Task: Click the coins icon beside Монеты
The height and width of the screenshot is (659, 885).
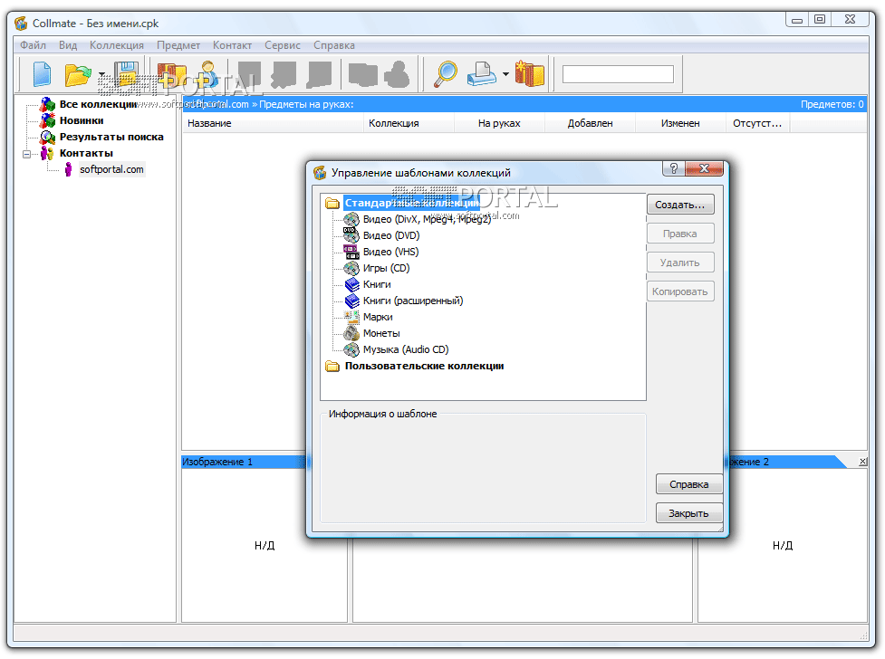Action: [351, 333]
